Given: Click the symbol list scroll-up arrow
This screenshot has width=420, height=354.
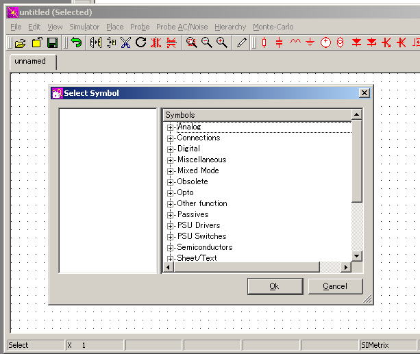Looking at the screenshot, I should (x=356, y=115).
